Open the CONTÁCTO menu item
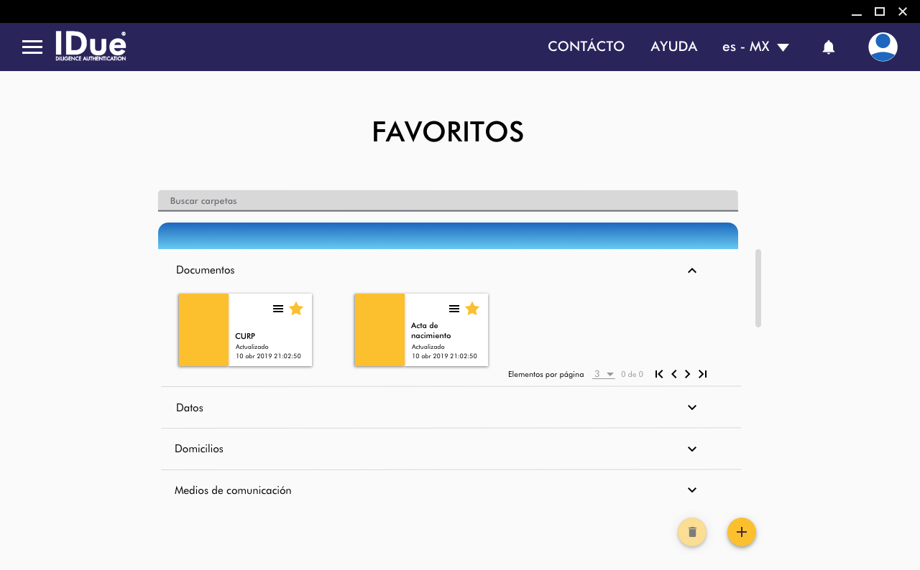 586,47
